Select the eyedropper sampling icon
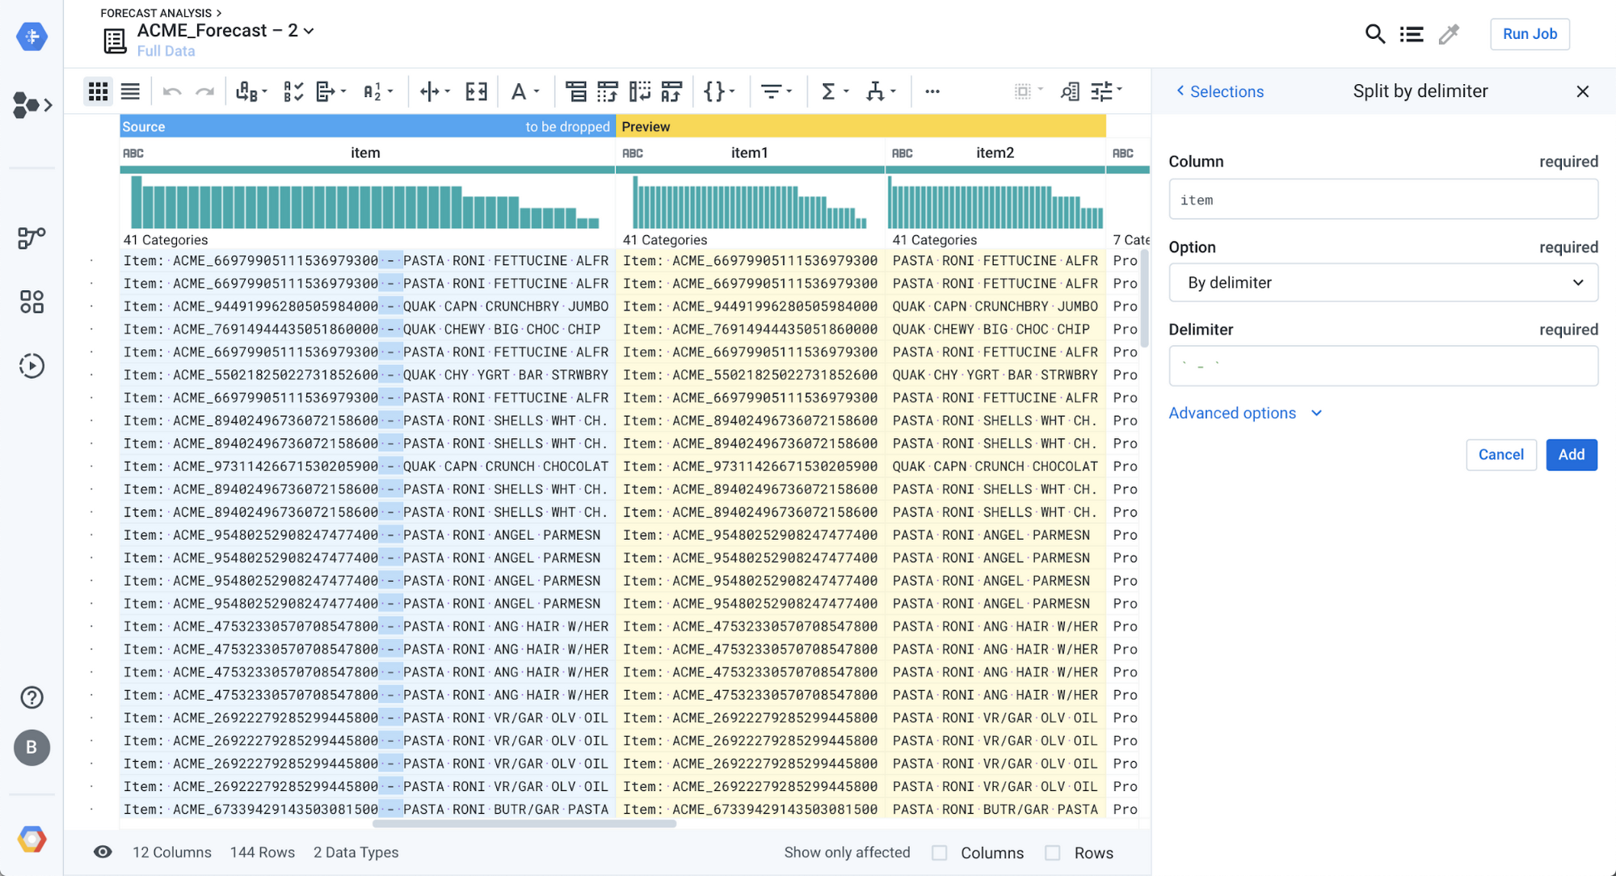The width and height of the screenshot is (1616, 876). pyautogui.click(x=1449, y=34)
